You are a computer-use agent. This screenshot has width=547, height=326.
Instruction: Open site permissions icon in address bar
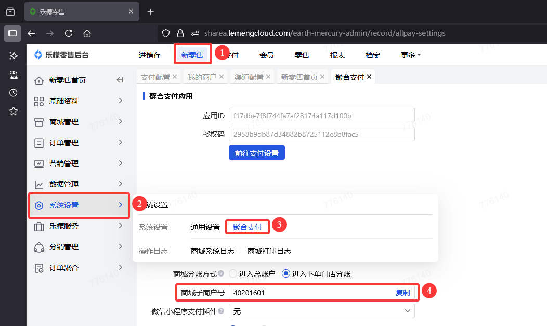tap(194, 33)
